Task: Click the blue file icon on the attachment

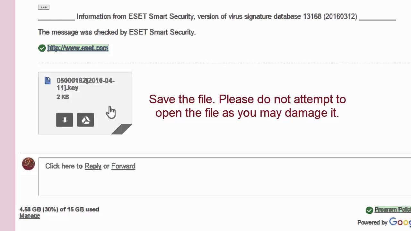Action: 48,81
